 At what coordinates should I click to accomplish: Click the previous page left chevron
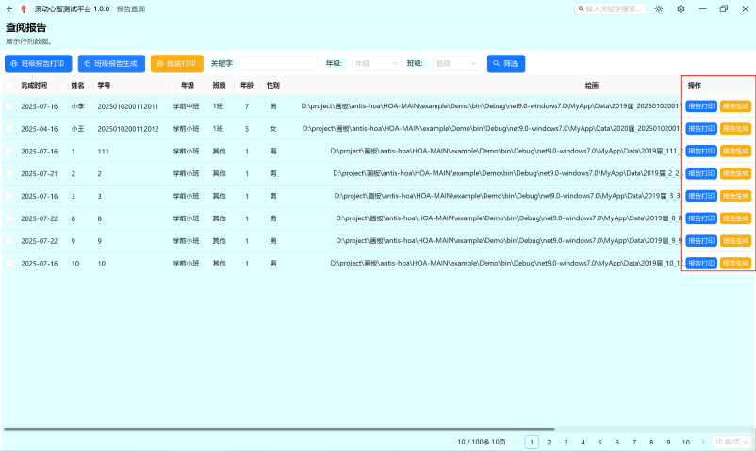click(x=515, y=442)
